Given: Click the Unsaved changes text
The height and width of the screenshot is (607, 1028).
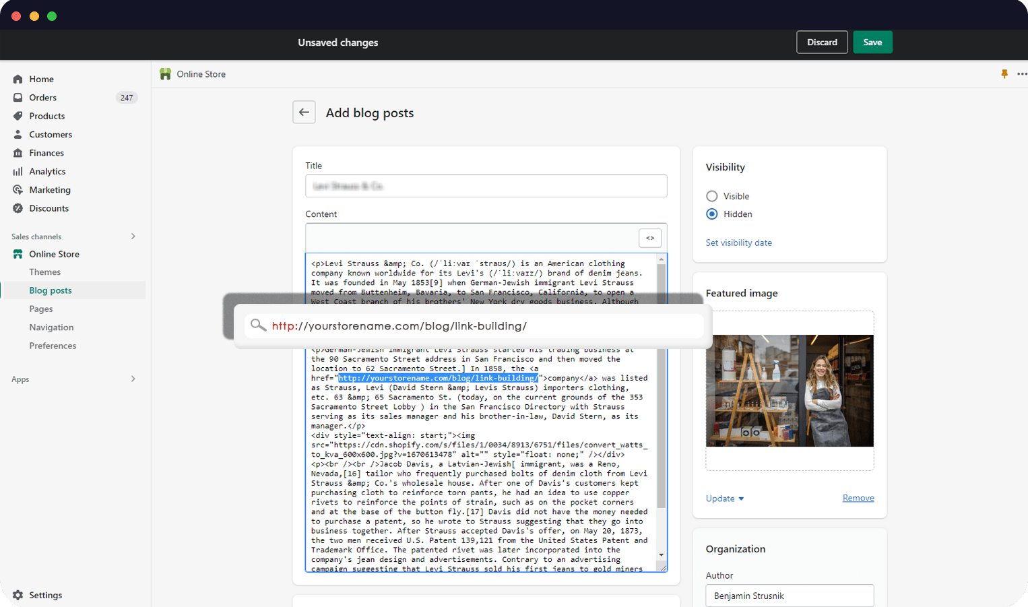Looking at the screenshot, I should pos(338,42).
